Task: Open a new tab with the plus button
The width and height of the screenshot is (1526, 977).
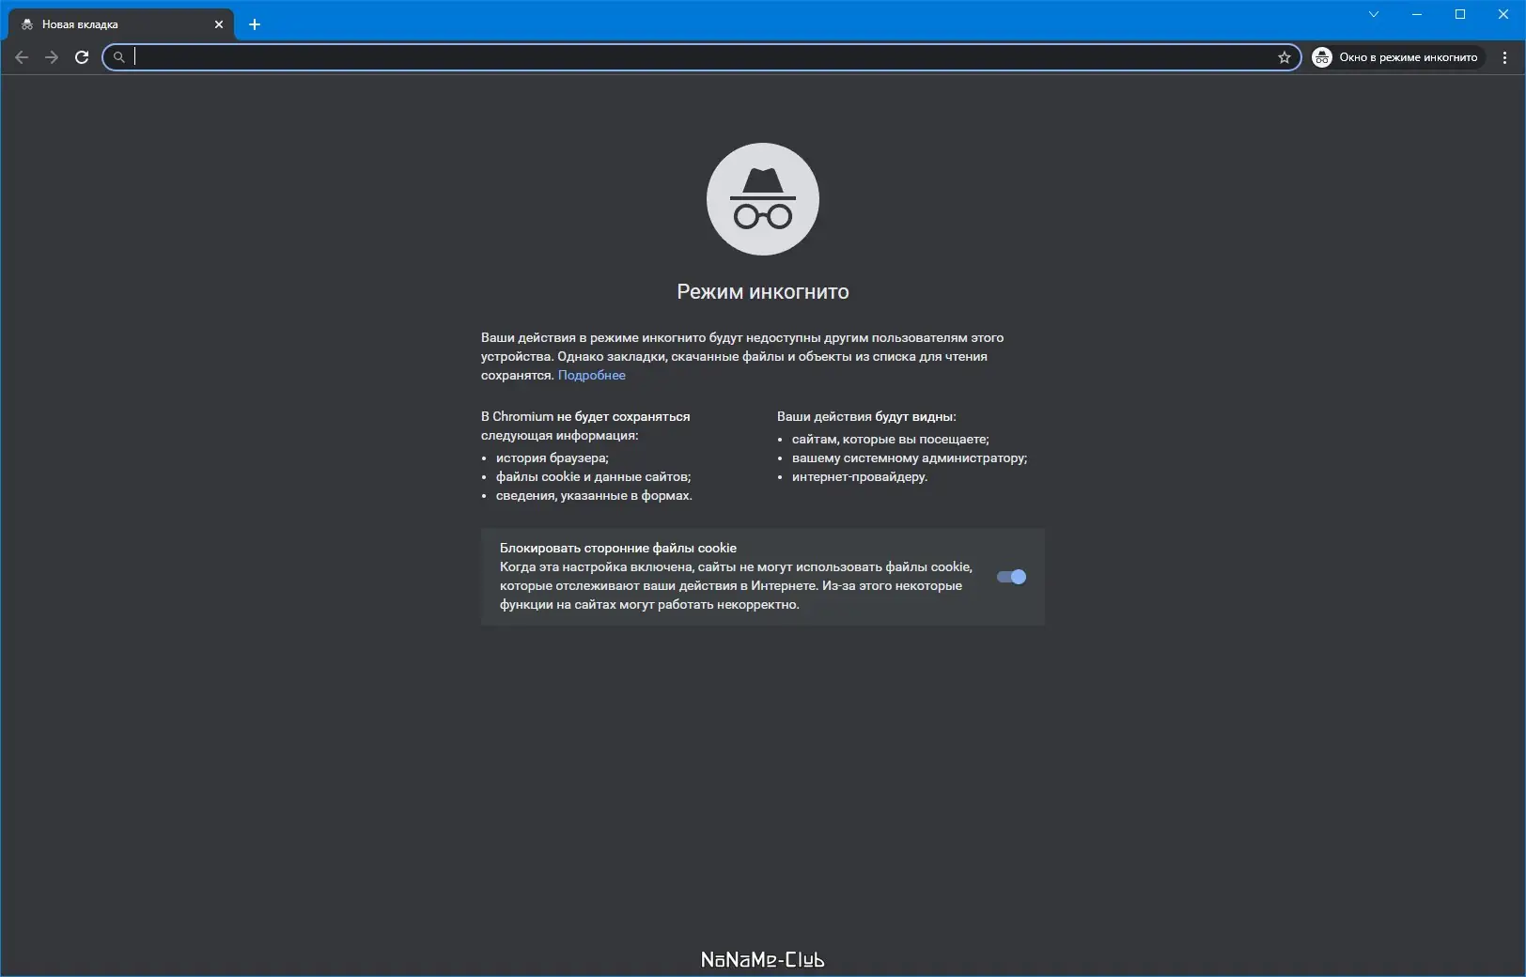Action: (x=255, y=24)
